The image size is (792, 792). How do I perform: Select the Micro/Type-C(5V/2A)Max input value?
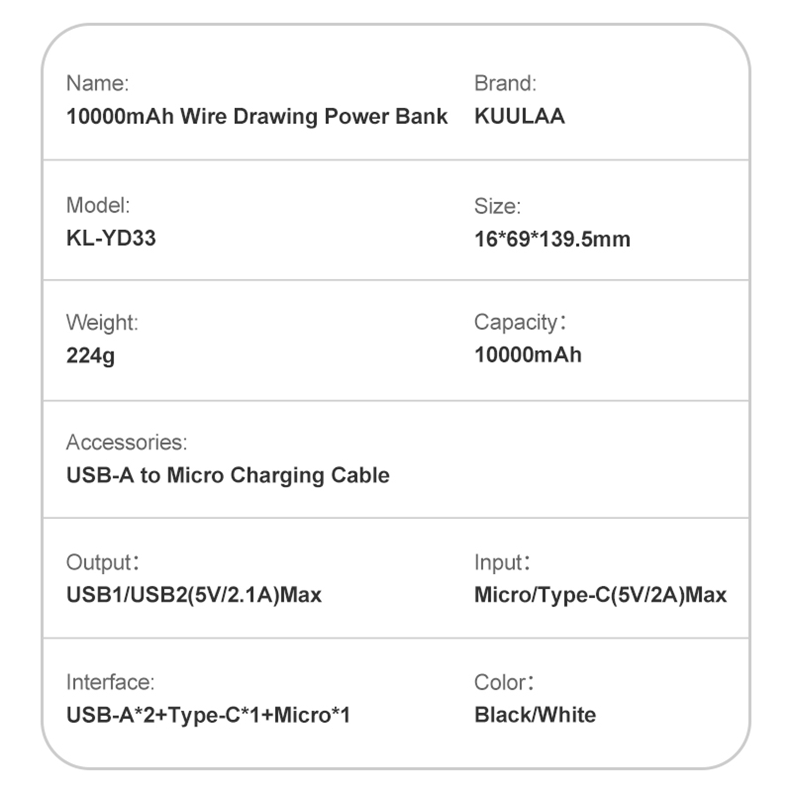[600, 595]
